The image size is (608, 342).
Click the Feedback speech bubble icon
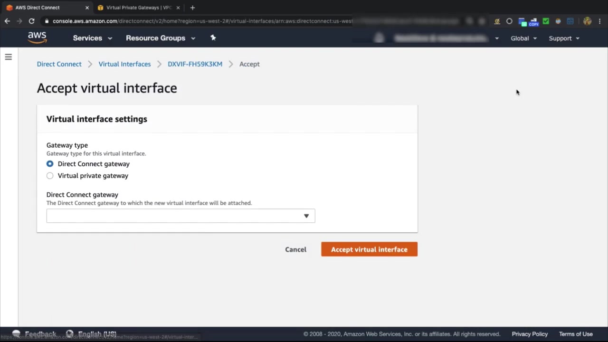point(16,334)
